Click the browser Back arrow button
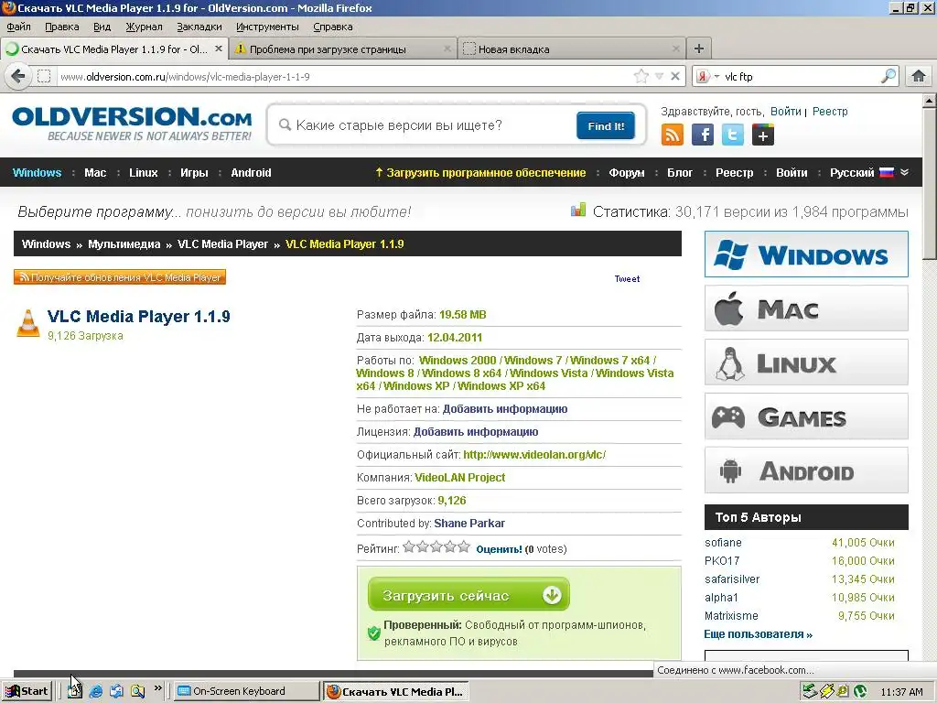 18,76
